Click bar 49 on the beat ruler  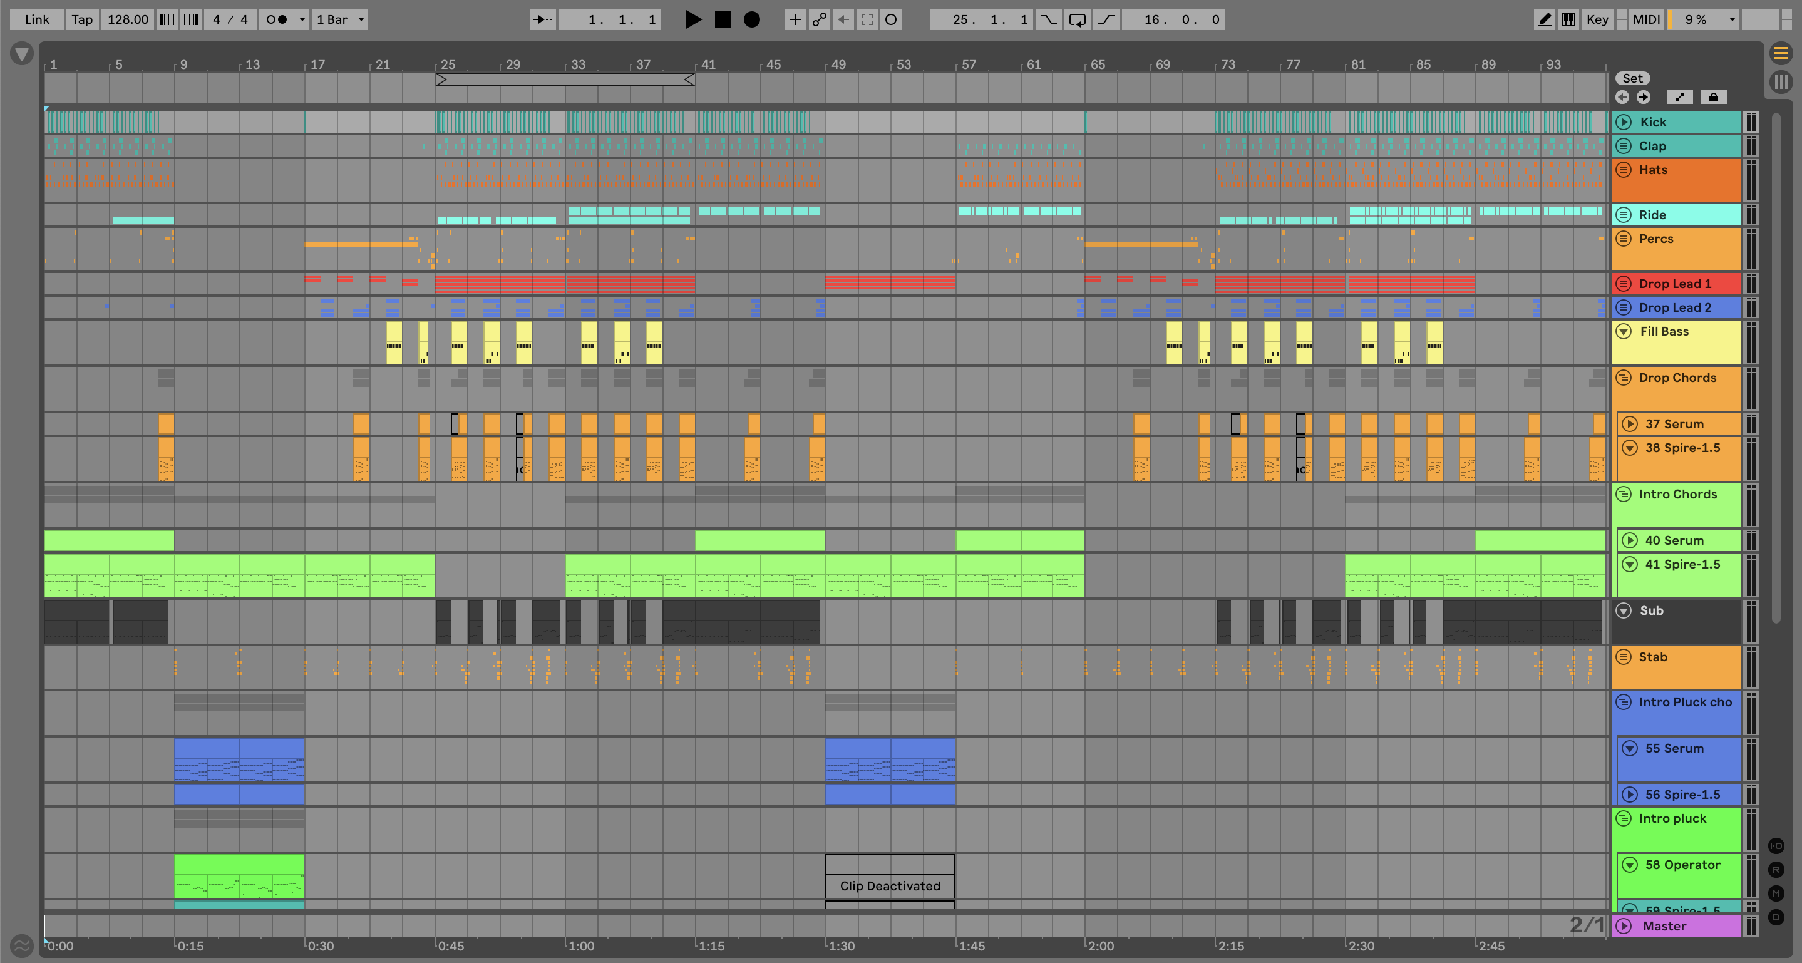[838, 64]
